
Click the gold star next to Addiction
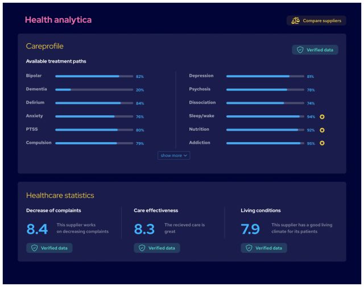tap(322, 143)
